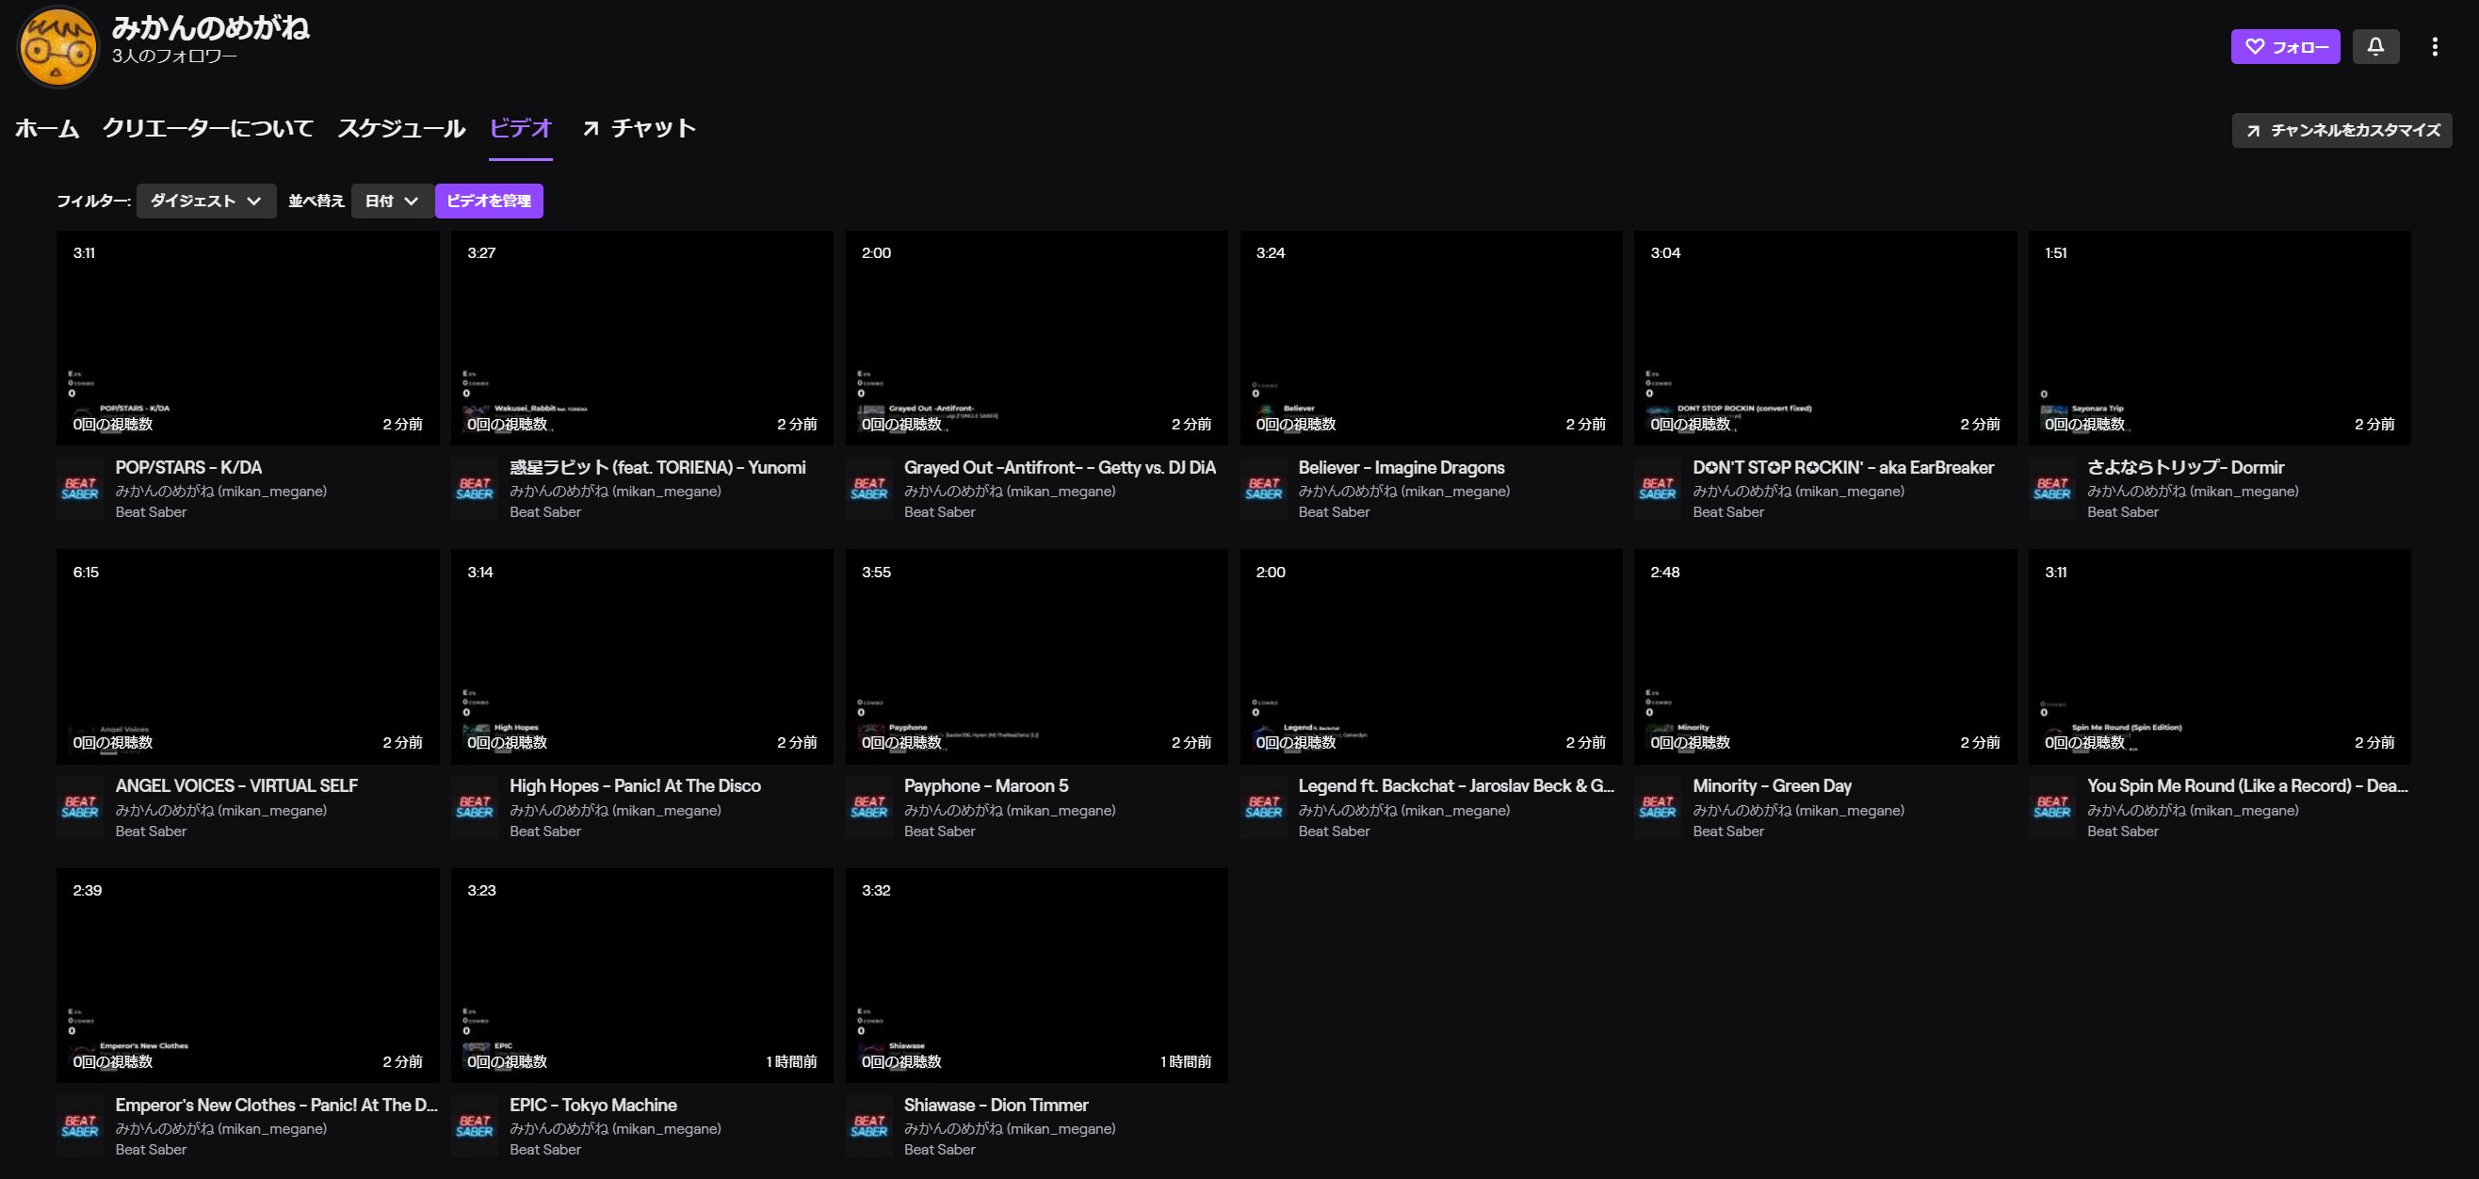Viewport: 2479px width, 1179px height.
Task: Open the EPIC - Tokyo Machine title link
Action: click(592, 1105)
